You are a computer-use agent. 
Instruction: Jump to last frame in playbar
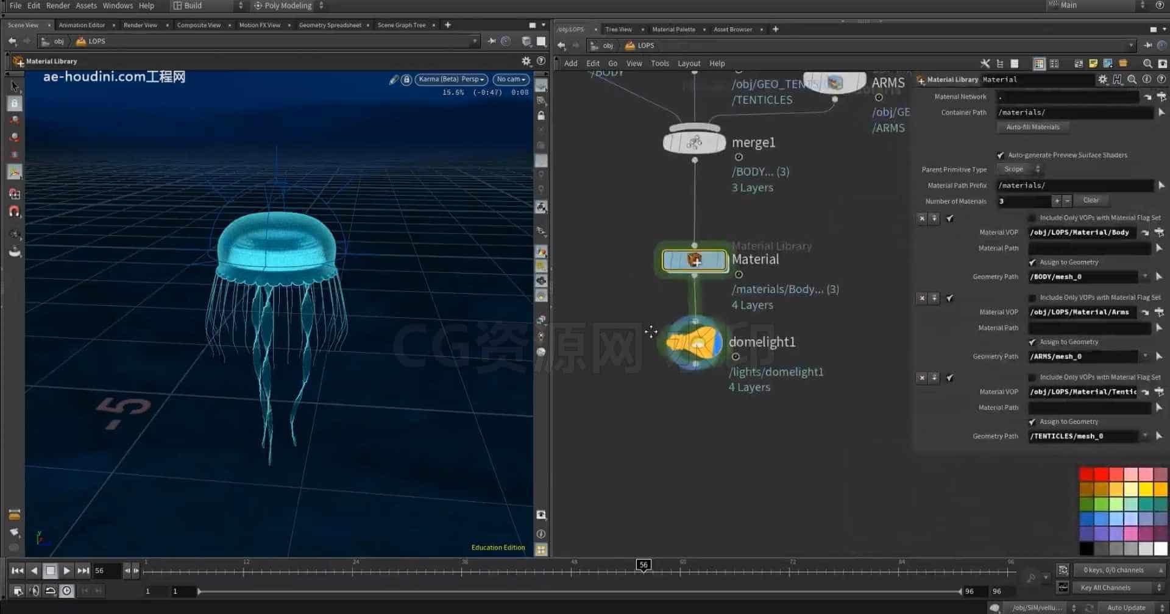point(83,571)
